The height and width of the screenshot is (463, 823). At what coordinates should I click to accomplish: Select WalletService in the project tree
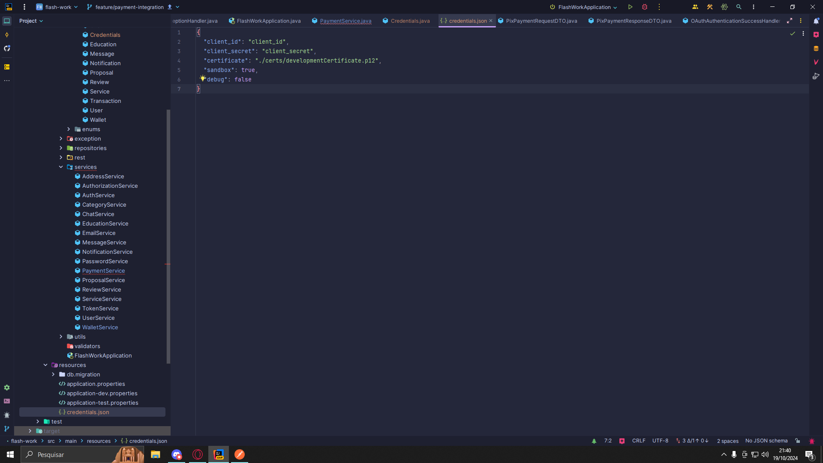100,327
